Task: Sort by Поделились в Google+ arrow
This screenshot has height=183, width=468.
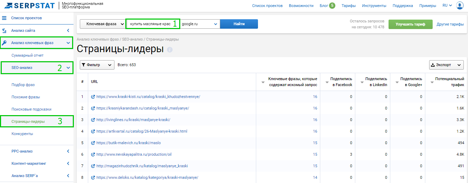Action: tap(397, 82)
